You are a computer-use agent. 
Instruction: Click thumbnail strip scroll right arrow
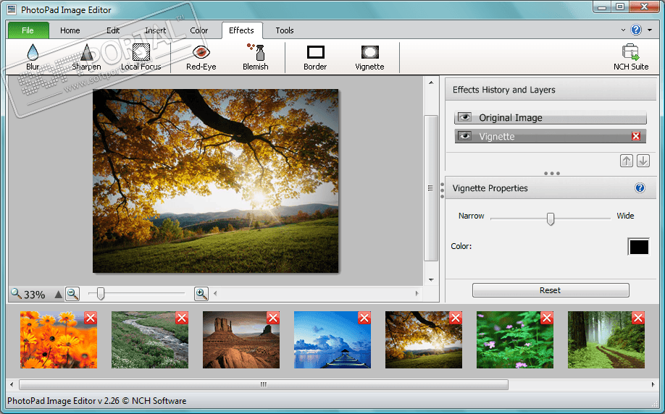pos(653,385)
